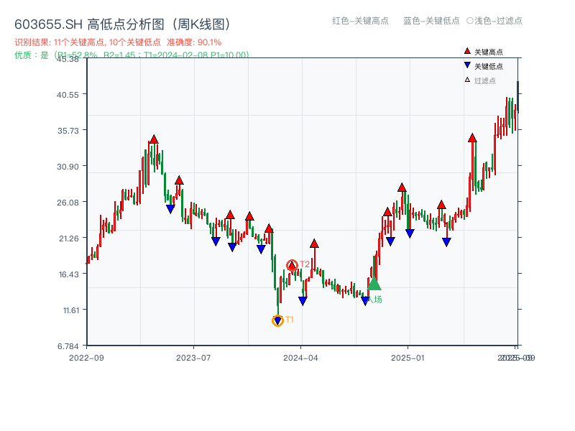
Task: Select the orange-circled T1 marker
Action: (x=277, y=319)
